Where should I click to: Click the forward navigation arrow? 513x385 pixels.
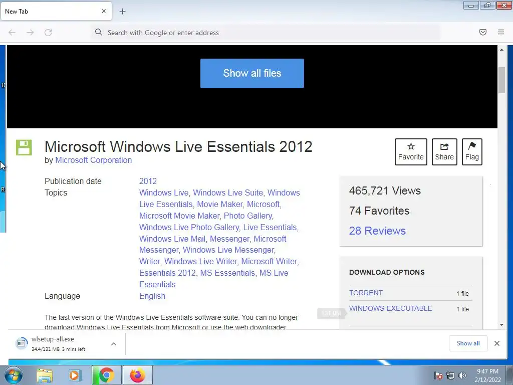coord(30,33)
